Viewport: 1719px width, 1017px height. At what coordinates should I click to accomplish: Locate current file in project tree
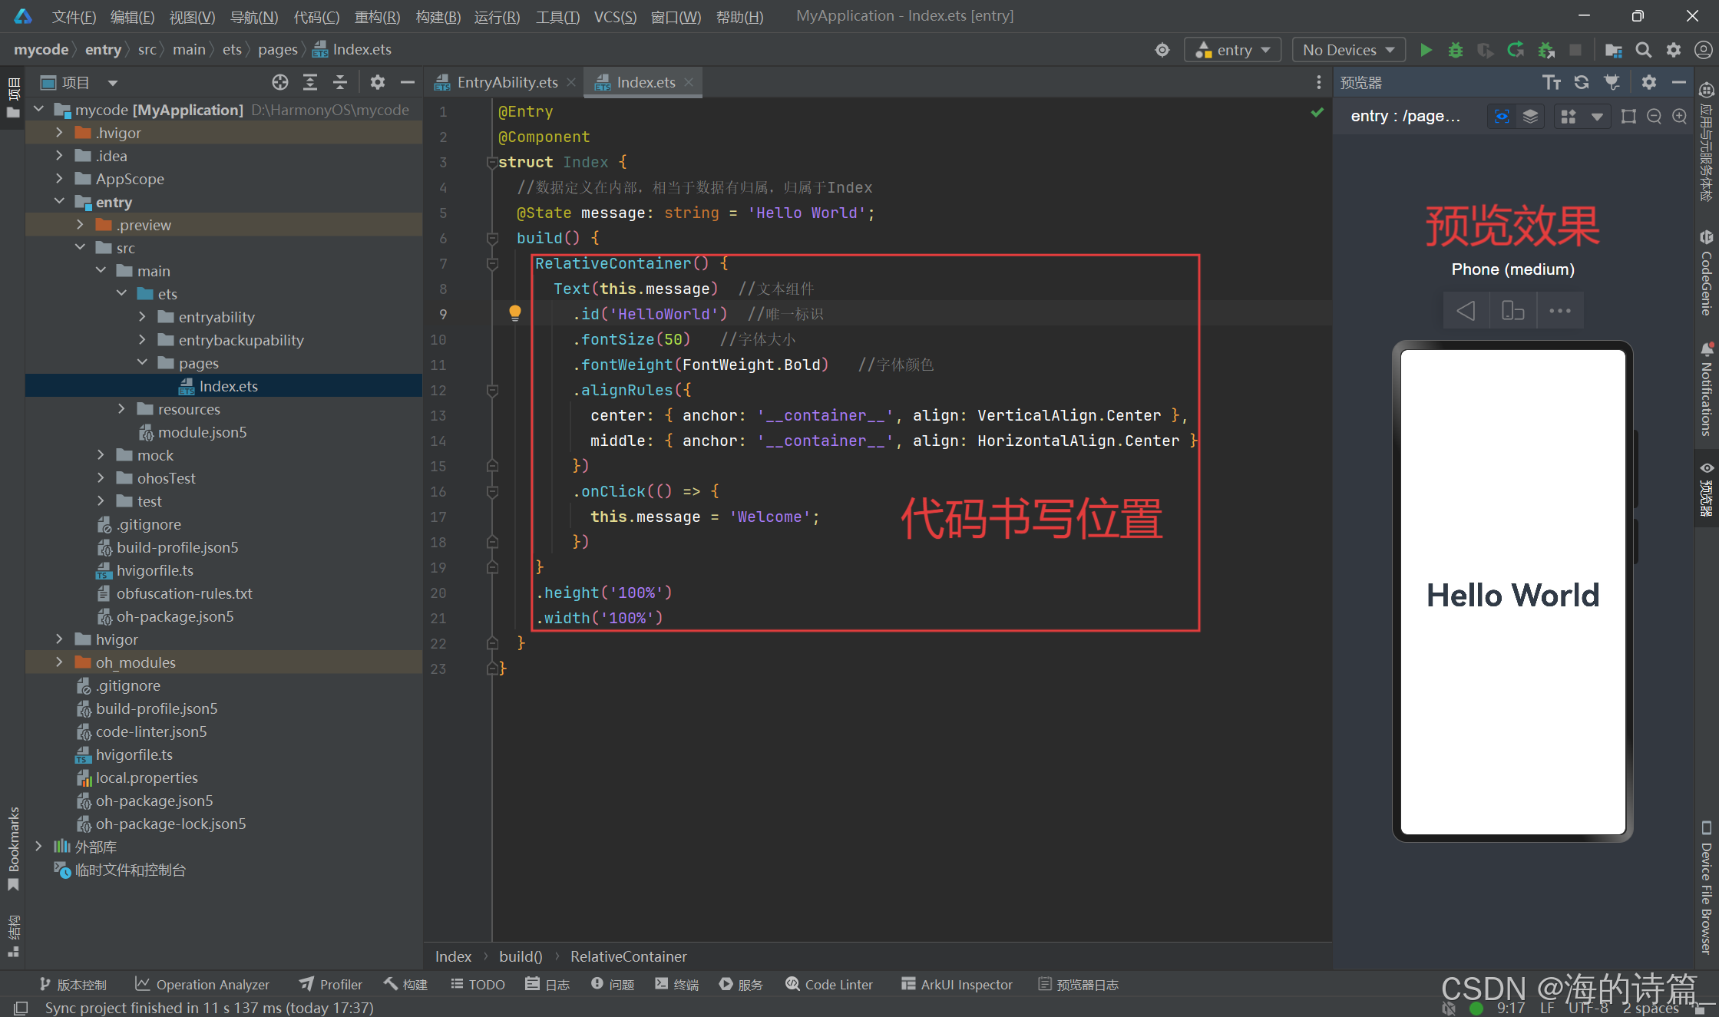click(x=280, y=82)
